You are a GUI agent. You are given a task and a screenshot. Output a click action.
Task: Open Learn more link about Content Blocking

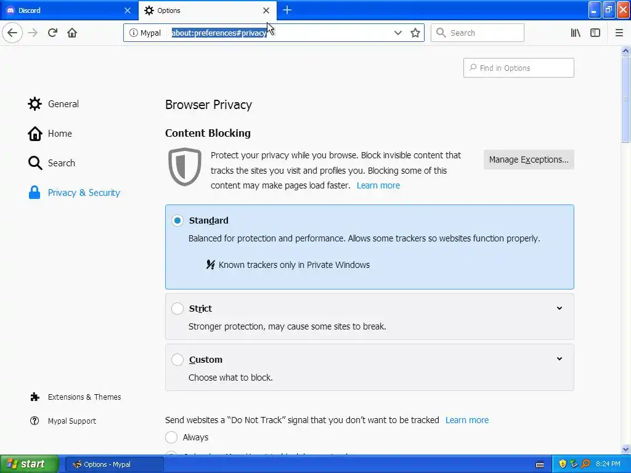[x=378, y=185]
